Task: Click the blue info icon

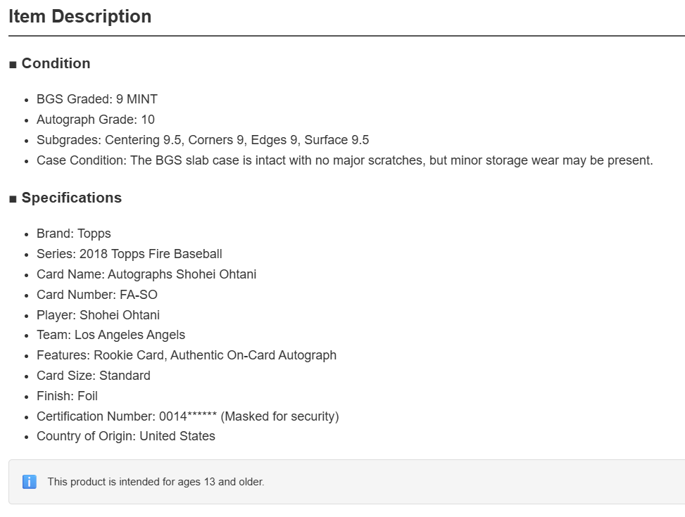Action: (30, 482)
